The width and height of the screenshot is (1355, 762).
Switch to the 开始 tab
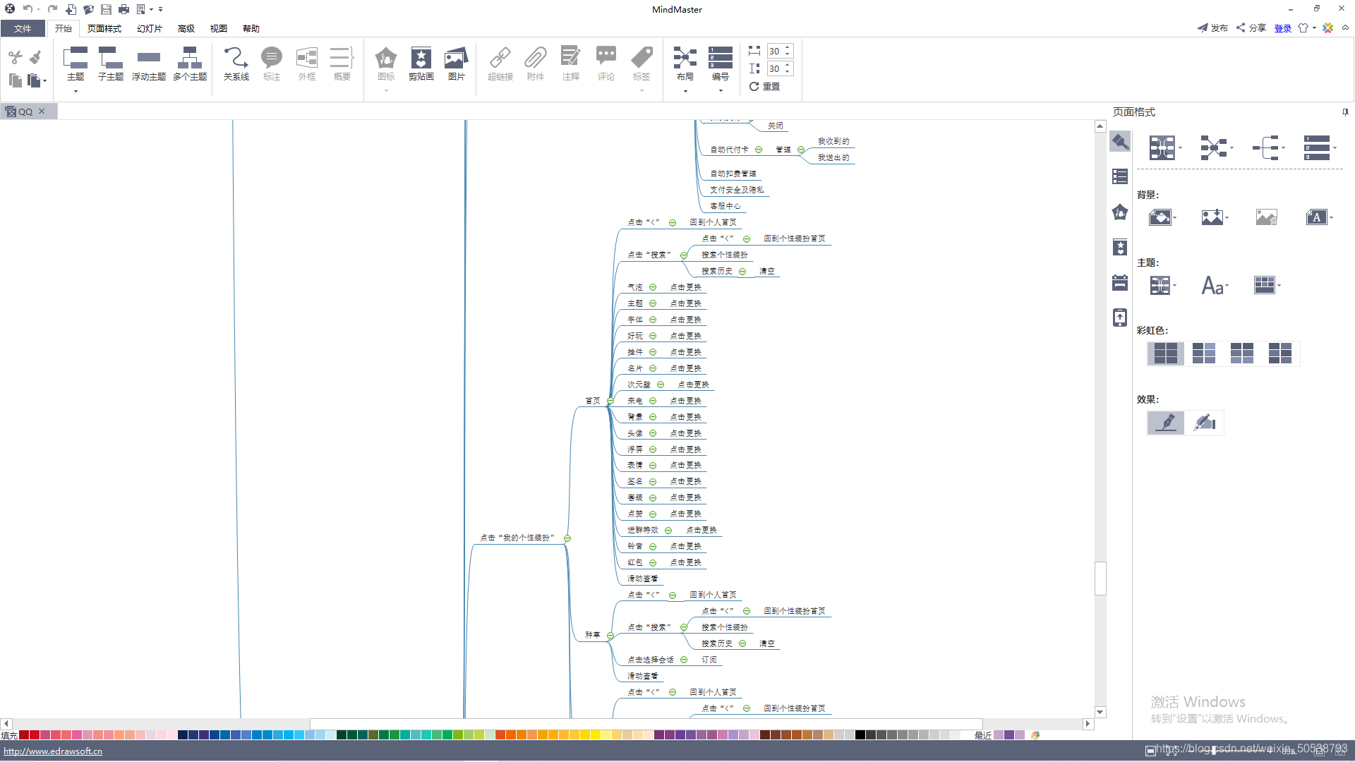64,28
